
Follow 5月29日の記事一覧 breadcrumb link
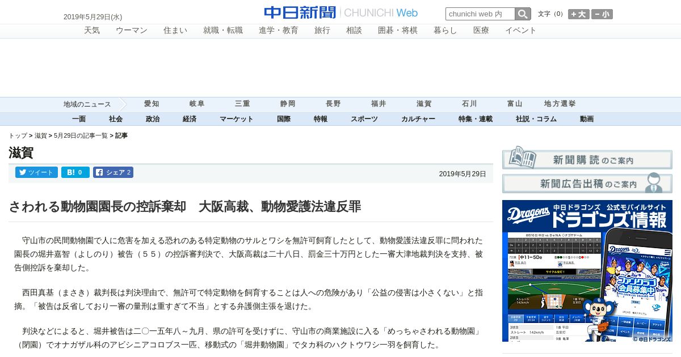tap(81, 136)
